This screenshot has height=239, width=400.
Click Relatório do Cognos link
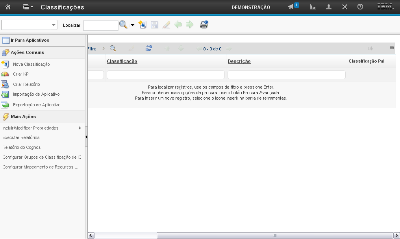[21, 147]
